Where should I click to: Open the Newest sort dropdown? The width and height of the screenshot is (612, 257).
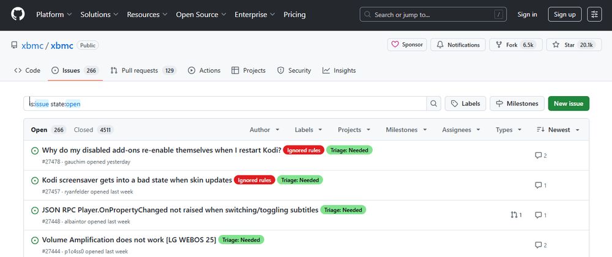point(558,130)
